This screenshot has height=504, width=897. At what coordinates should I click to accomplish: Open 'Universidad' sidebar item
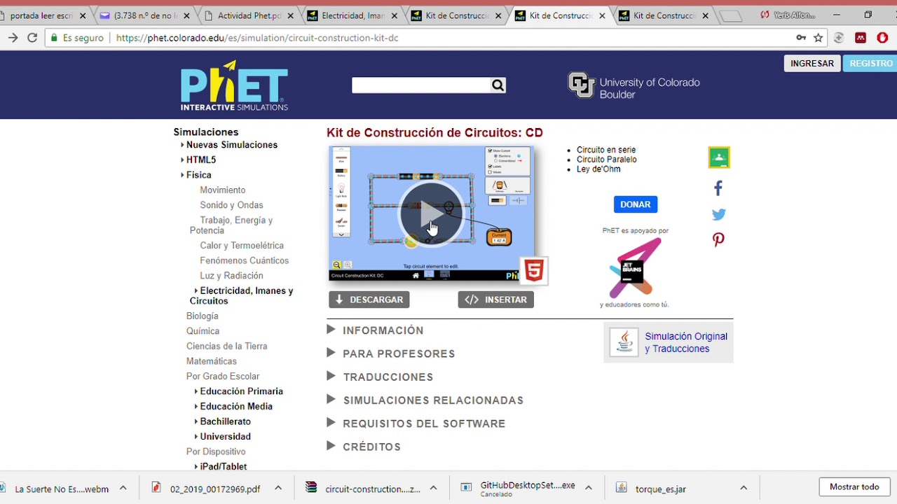pyautogui.click(x=225, y=436)
